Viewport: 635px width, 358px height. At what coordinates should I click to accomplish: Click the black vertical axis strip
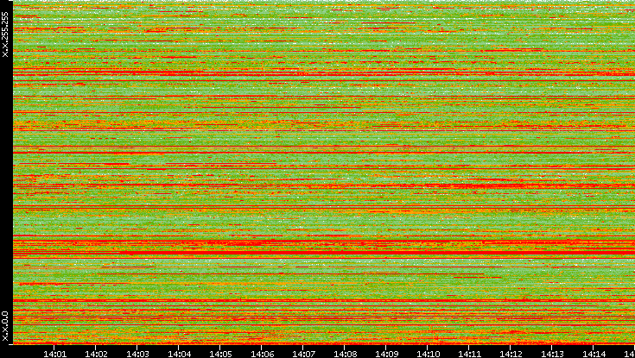point(6,173)
